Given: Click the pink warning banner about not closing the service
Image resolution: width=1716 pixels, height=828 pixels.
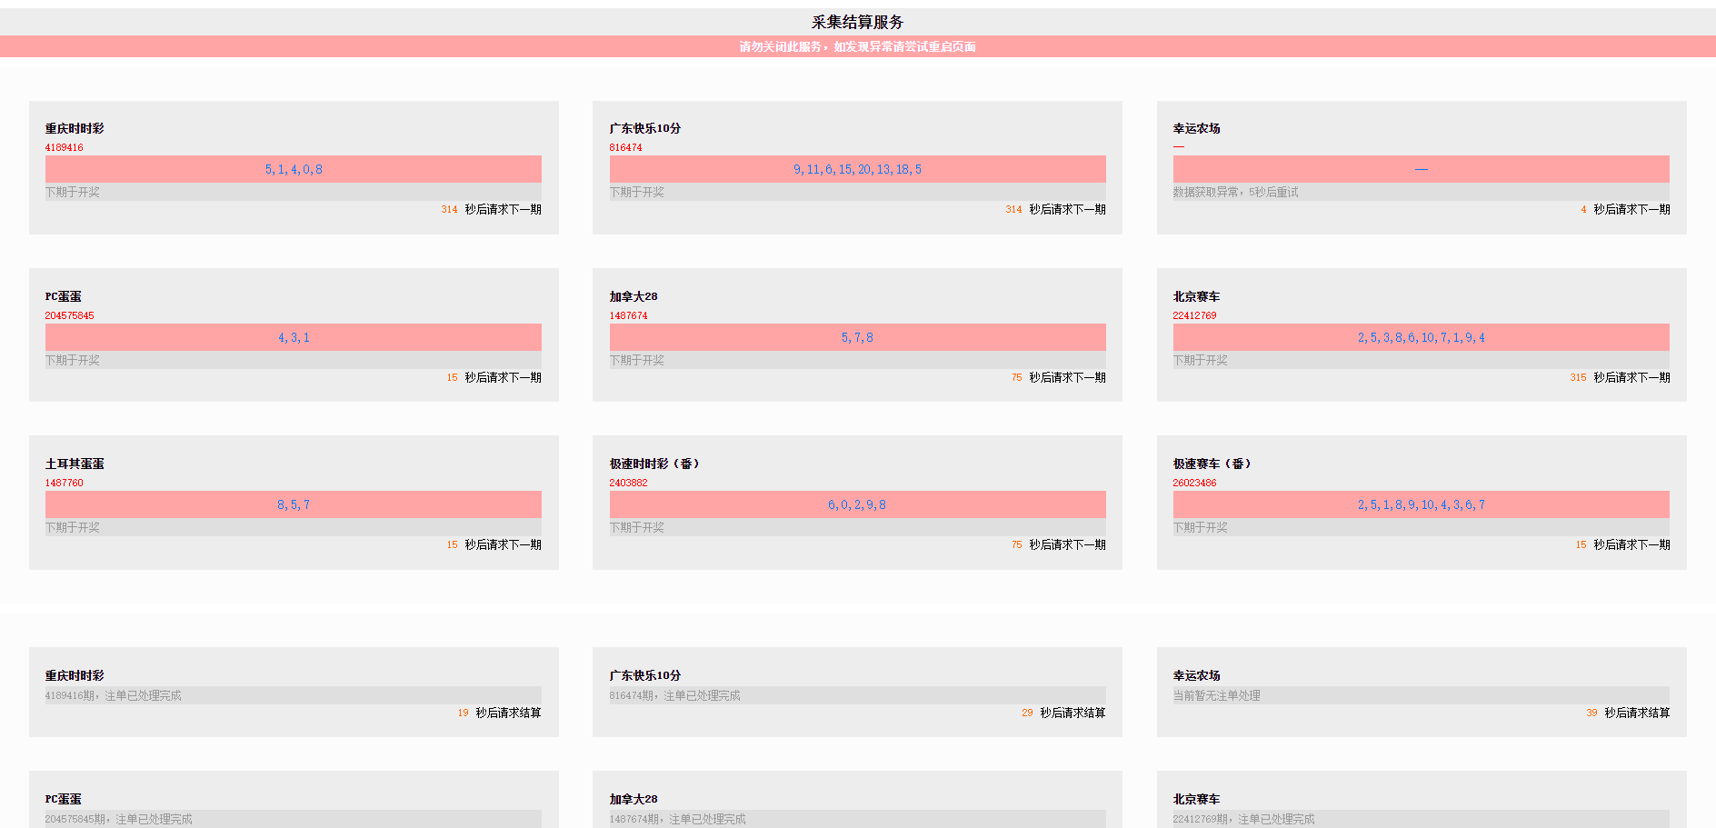Looking at the screenshot, I should click(x=857, y=46).
